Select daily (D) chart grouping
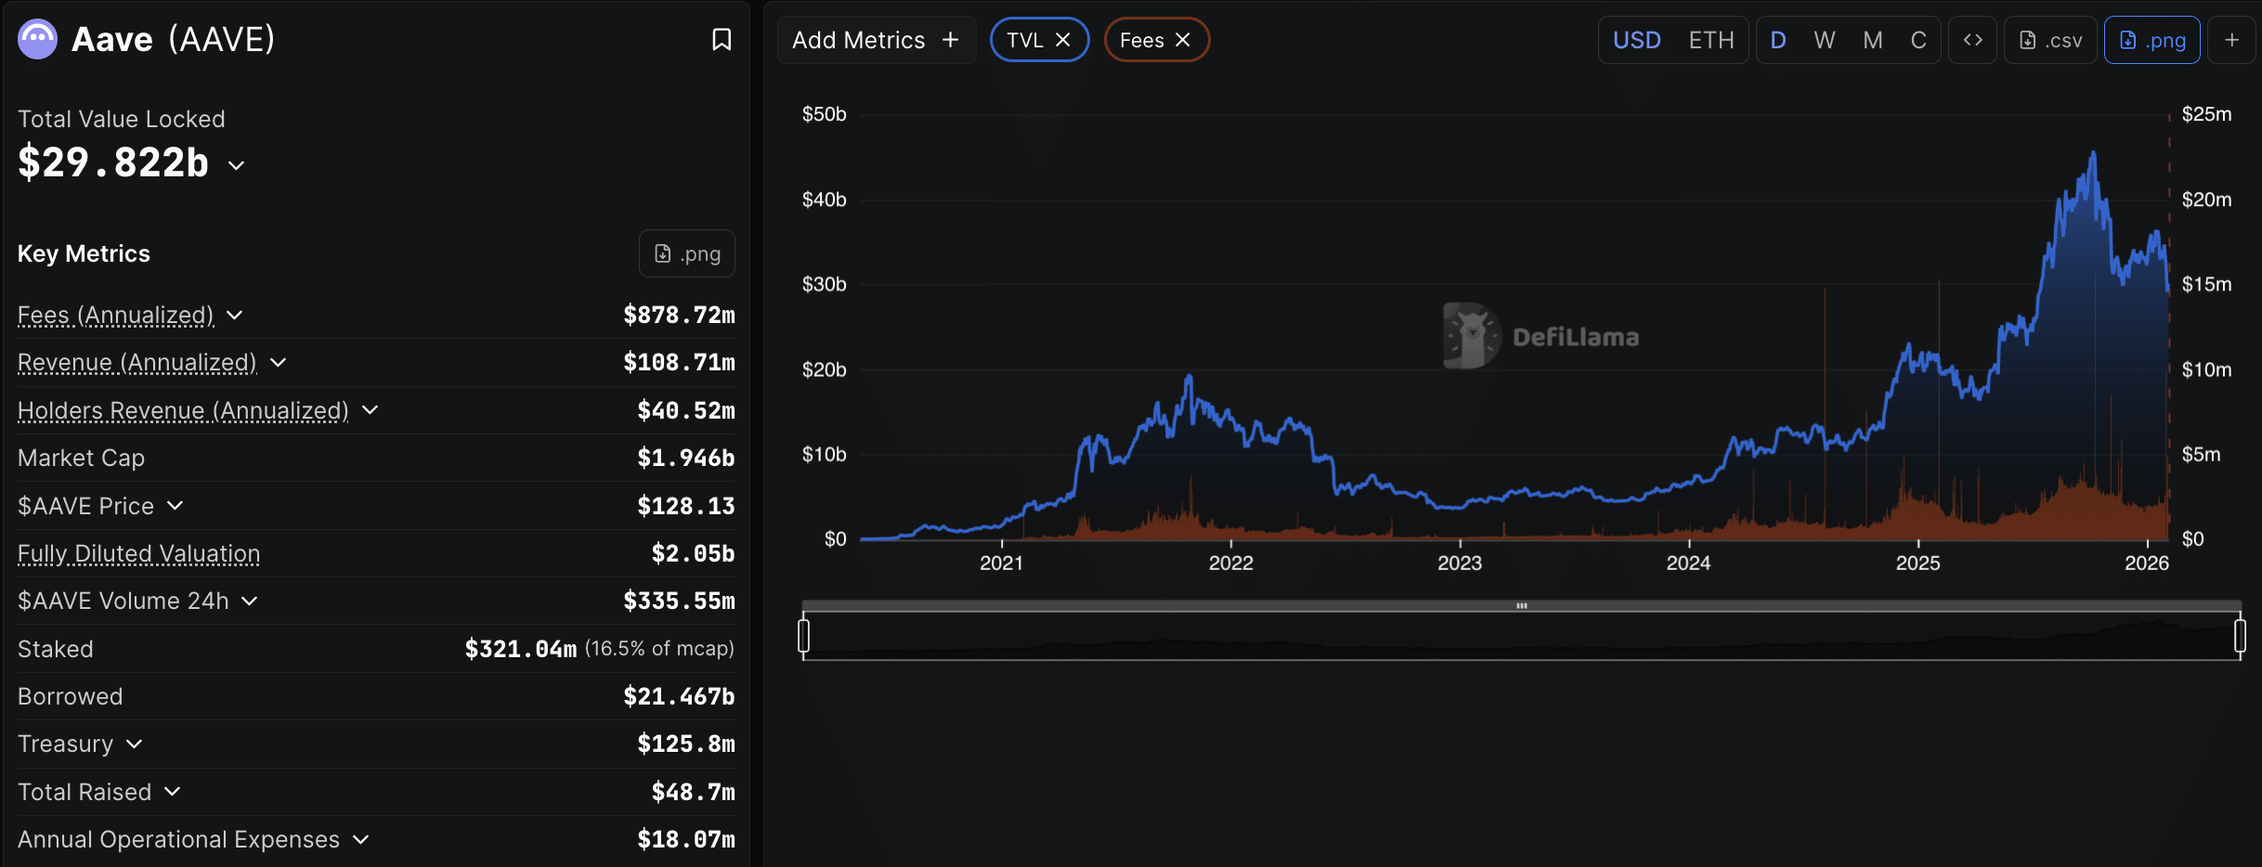The height and width of the screenshot is (867, 2262). click(x=1778, y=40)
